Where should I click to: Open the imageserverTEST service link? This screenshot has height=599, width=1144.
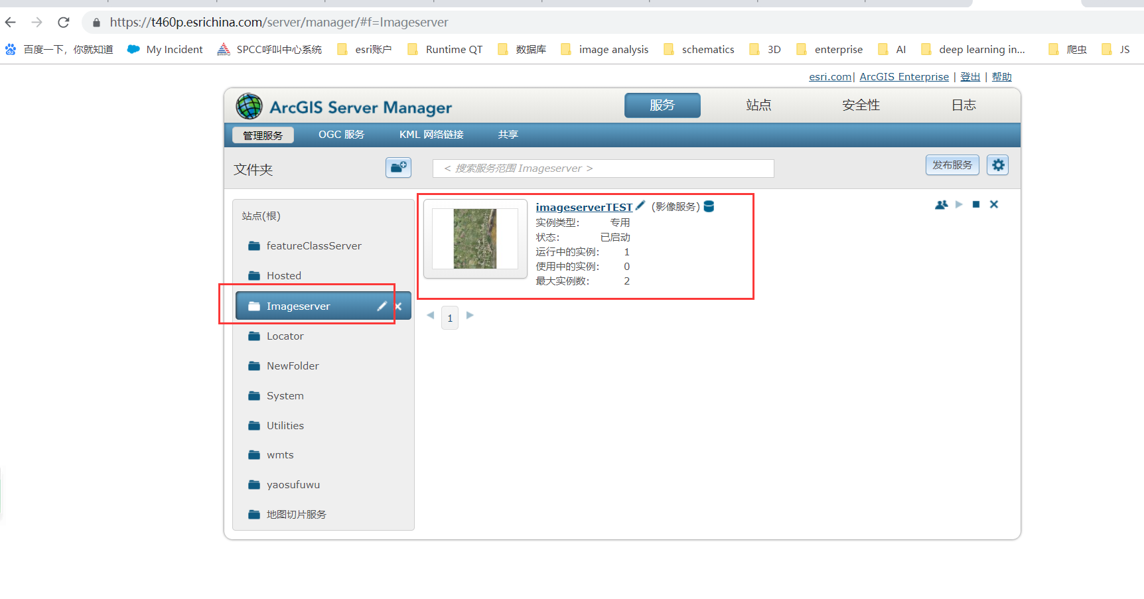pyautogui.click(x=583, y=206)
